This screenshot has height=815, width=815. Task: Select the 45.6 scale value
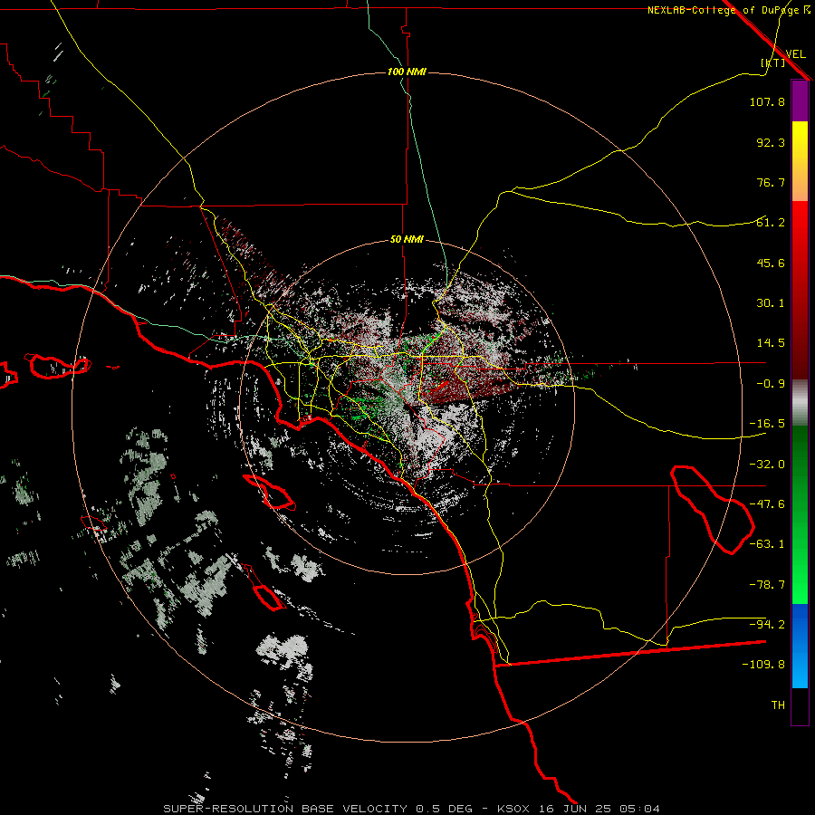pyautogui.click(x=771, y=263)
